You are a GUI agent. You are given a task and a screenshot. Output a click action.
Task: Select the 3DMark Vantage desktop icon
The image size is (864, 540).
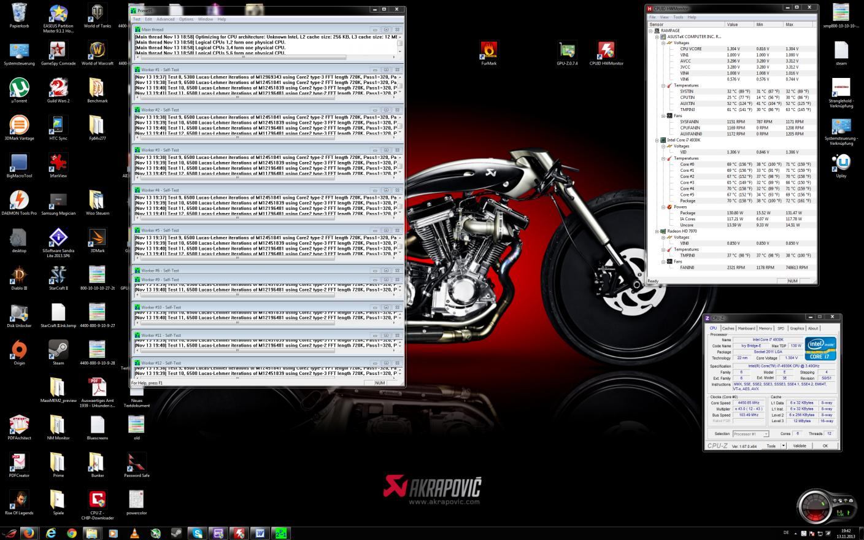[19, 128]
